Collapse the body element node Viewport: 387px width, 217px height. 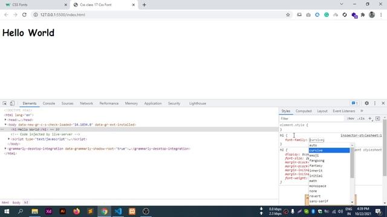pyautogui.click(x=5, y=125)
